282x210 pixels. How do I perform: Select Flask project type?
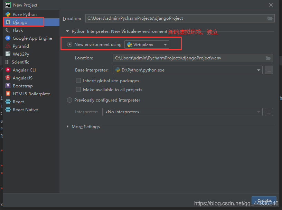pyautogui.click(x=31, y=30)
